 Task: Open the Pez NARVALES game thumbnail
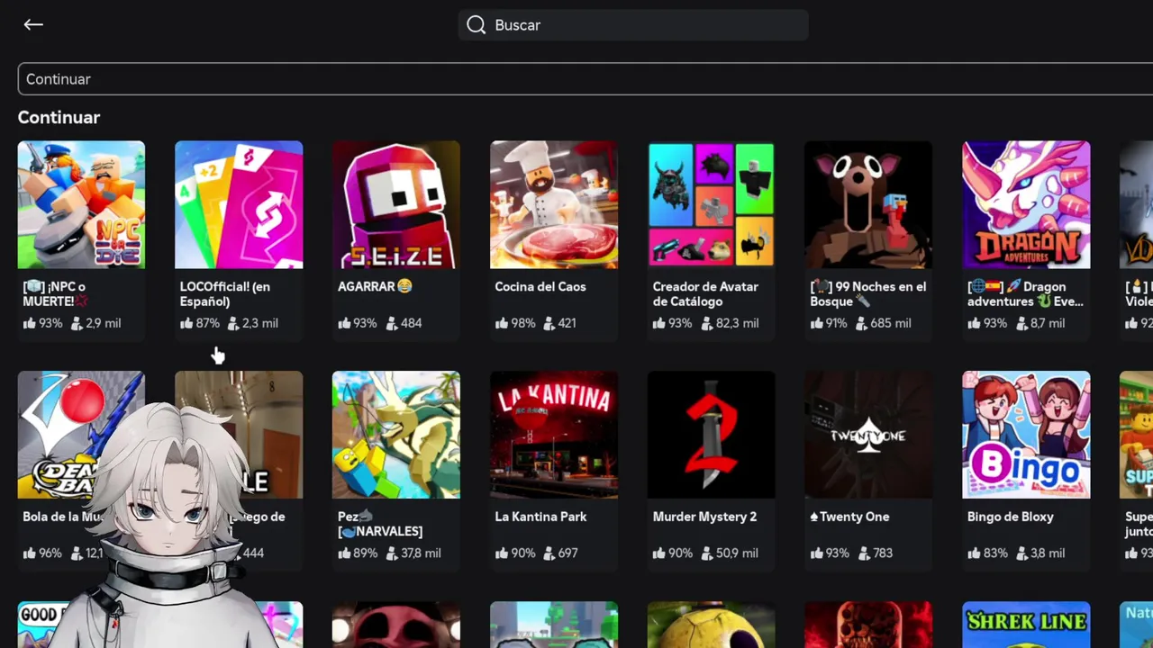pyautogui.click(x=396, y=435)
